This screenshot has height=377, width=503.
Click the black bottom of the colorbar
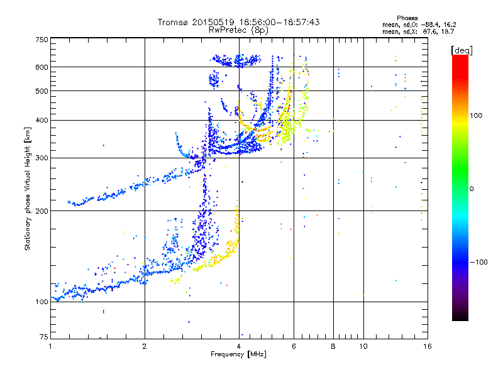click(x=460, y=316)
